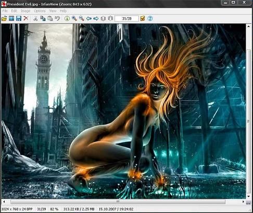Open settings with the checkmark properties icon
Image resolution: width=253 pixels, height=213 pixels.
[143, 18]
